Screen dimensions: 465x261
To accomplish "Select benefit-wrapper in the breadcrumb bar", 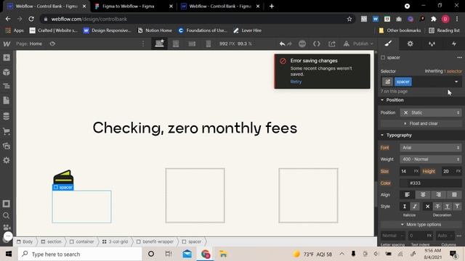I will coord(155,241).
